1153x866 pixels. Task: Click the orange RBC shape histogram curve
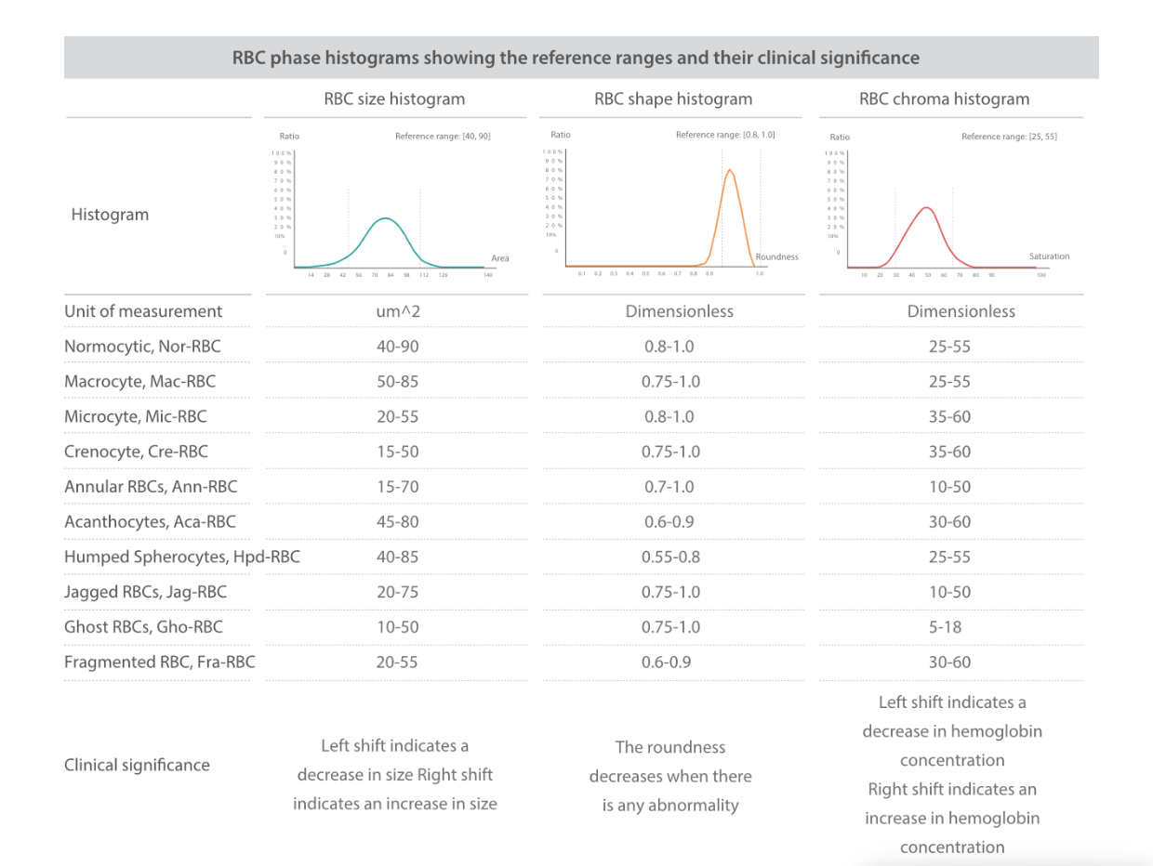[730, 172]
